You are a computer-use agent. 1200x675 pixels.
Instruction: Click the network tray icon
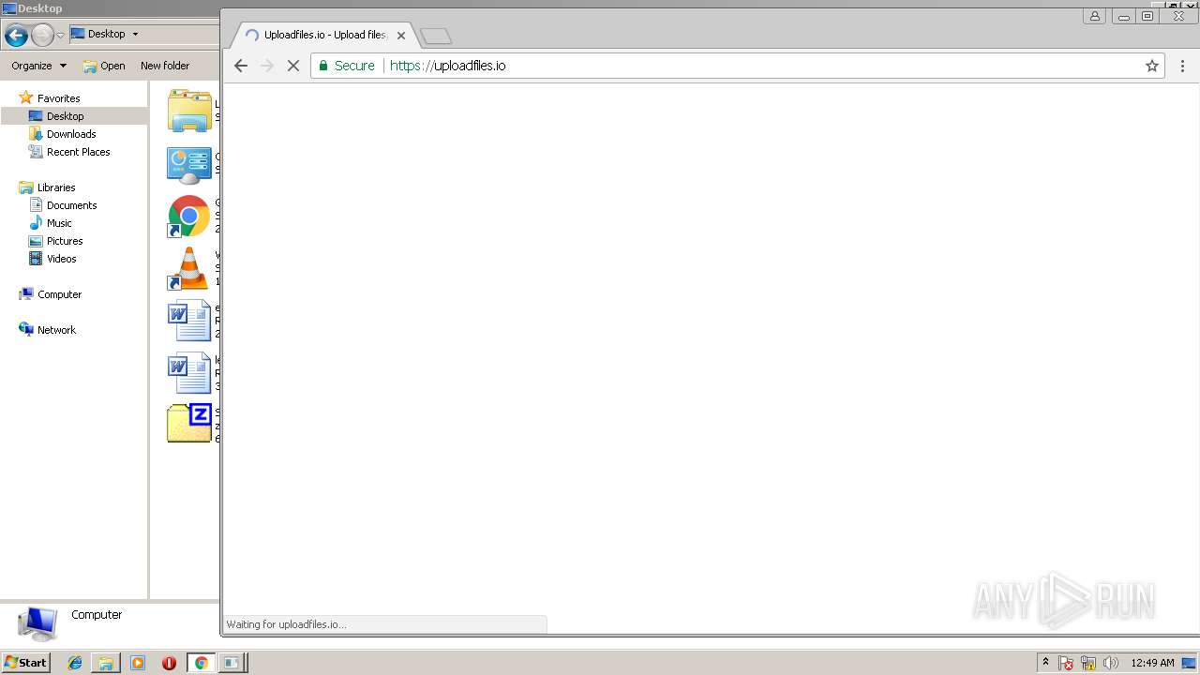coord(1088,664)
